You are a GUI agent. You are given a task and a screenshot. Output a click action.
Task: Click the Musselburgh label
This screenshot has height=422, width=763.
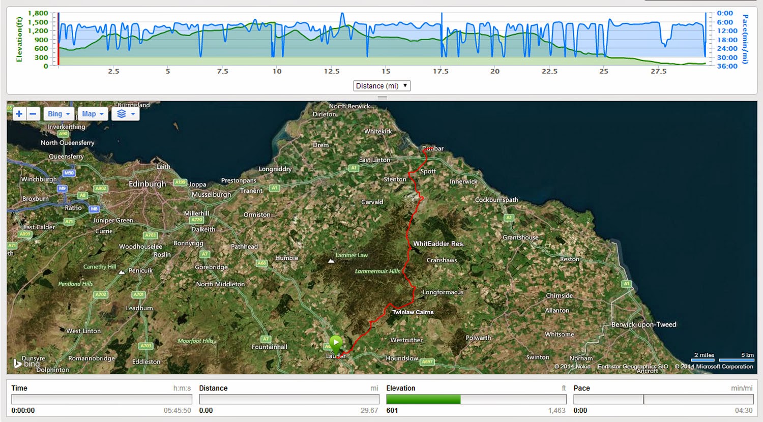point(211,194)
